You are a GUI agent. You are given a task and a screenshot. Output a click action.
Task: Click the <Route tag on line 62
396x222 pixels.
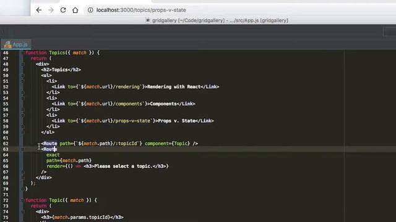[49, 144]
